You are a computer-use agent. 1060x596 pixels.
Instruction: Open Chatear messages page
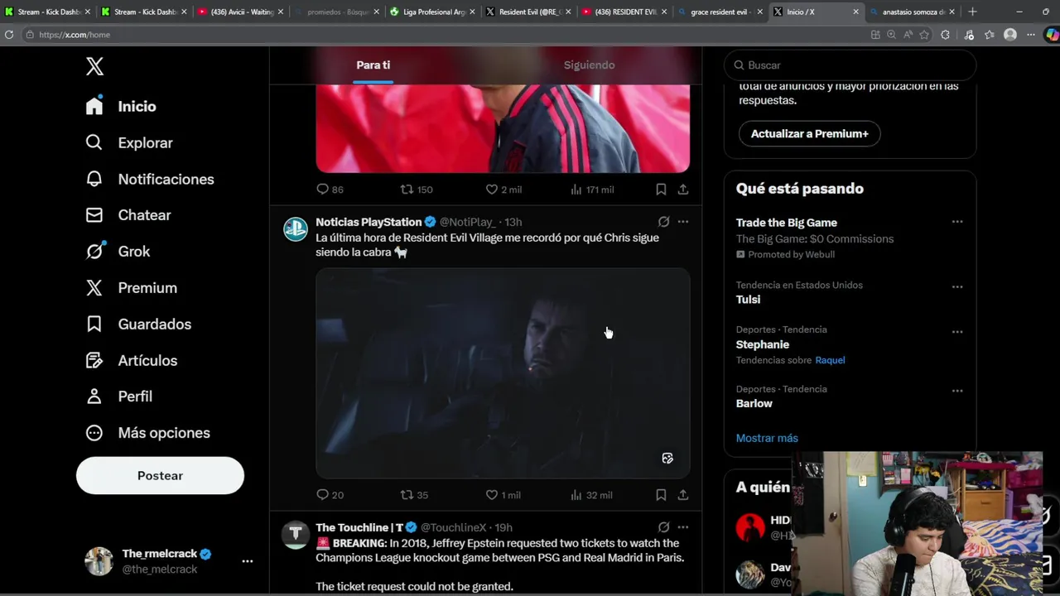coord(128,215)
